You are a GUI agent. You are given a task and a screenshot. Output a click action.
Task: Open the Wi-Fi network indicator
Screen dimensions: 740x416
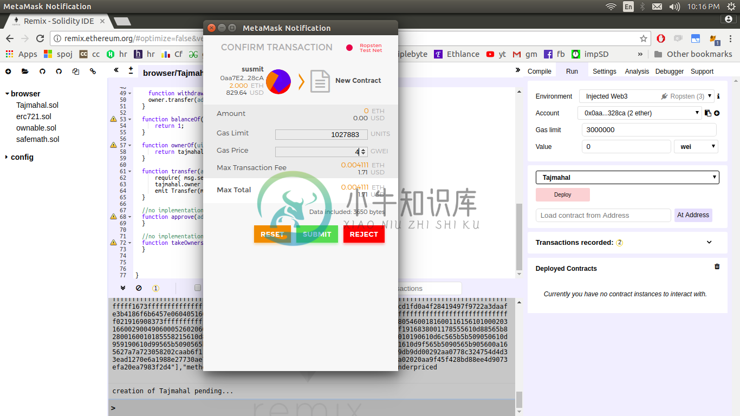pyautogui.click(x=611, y=6)
